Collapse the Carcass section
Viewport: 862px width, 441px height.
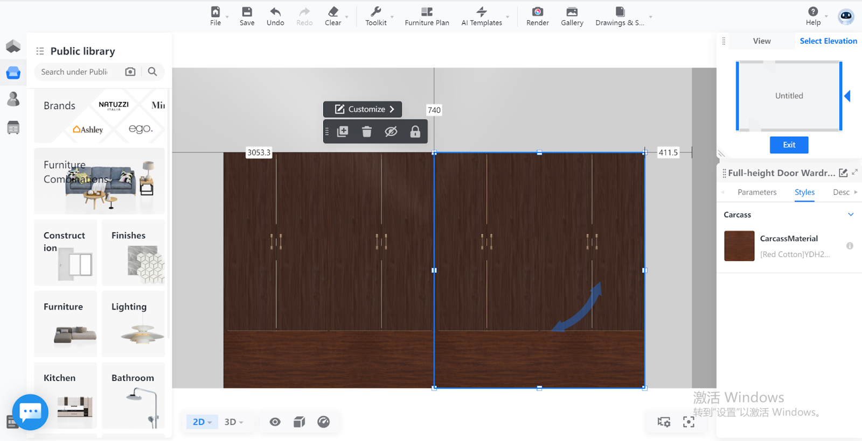click(x=851, y=215)
